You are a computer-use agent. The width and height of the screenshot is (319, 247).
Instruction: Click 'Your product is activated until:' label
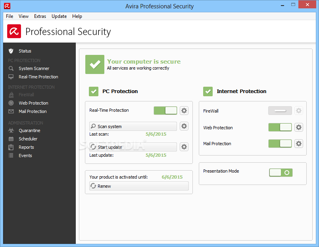click(119, 177)
